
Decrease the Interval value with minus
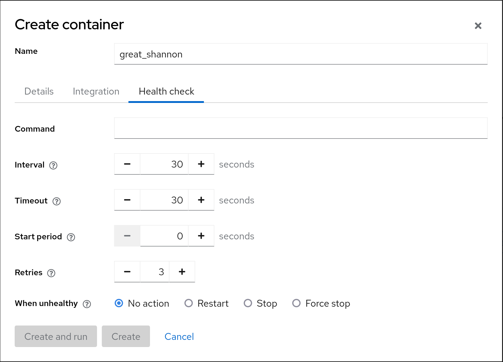point(127,164)
